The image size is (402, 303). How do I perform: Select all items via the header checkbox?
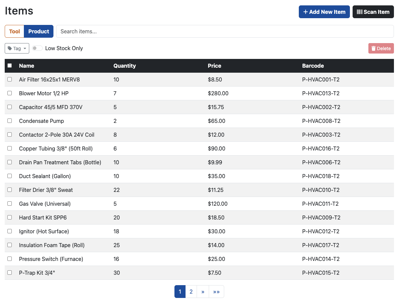click(10, 65)
